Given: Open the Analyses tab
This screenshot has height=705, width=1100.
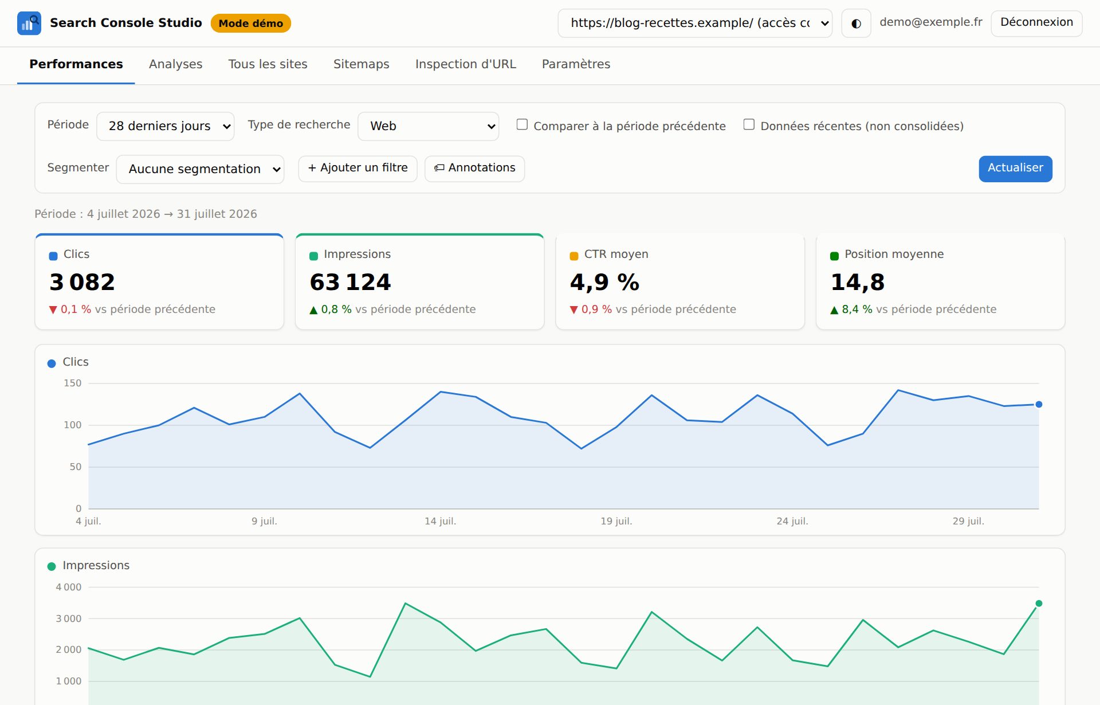Looking at the screenshot, I should pyautogui.click(x=176, y=64).
